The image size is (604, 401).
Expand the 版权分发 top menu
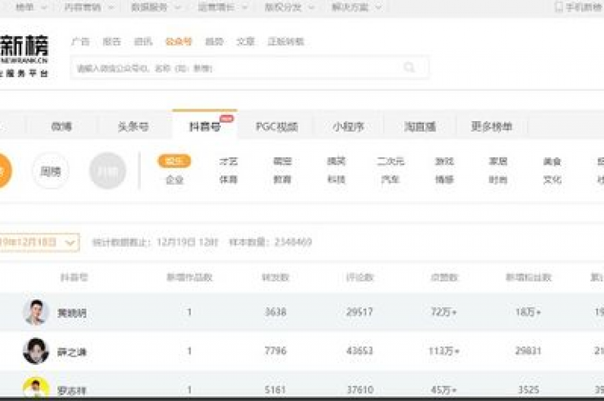coord(289,7)
